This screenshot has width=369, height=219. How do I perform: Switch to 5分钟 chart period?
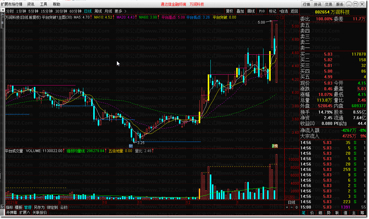pos(33,11)
